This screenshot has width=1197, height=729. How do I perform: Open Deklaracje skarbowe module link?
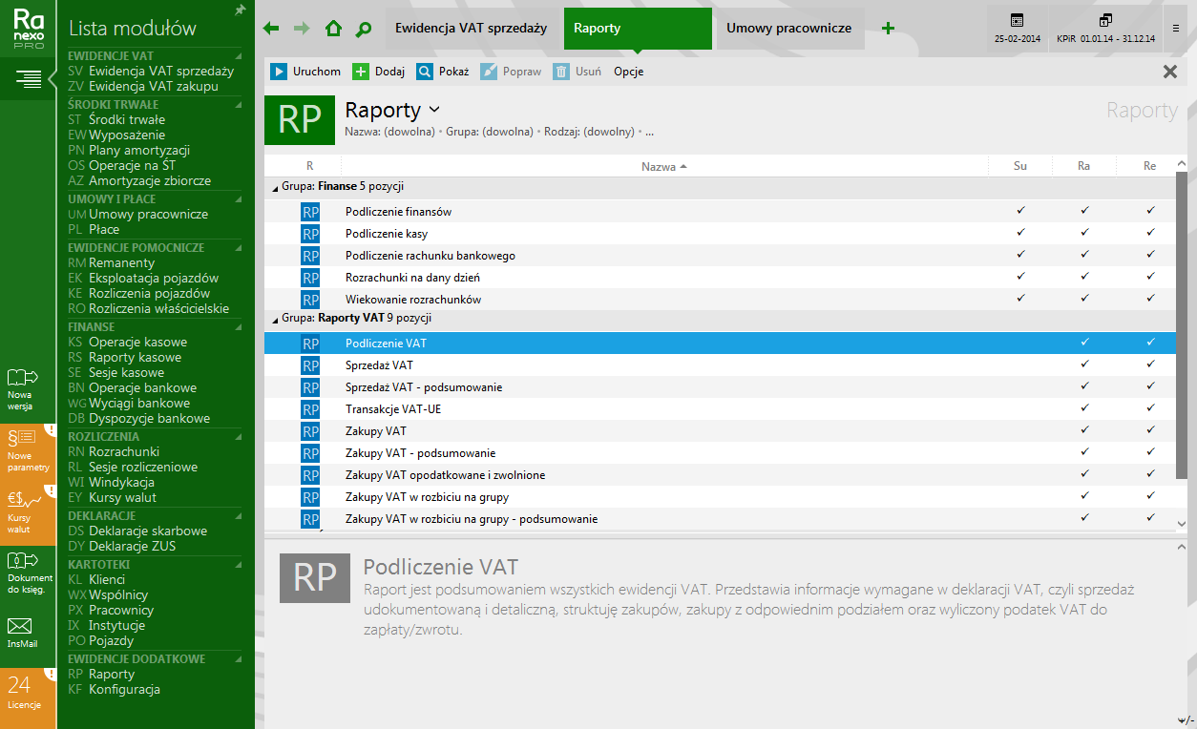coord(147,531)
